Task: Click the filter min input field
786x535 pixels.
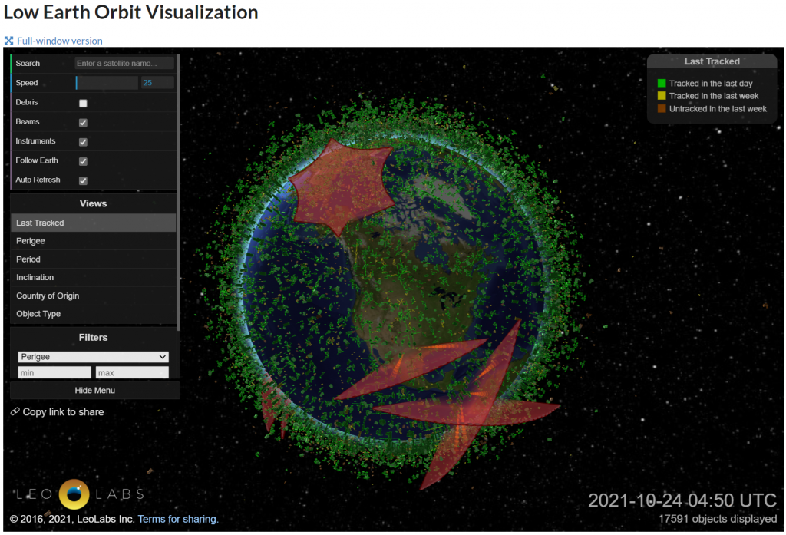Action: 54,372
